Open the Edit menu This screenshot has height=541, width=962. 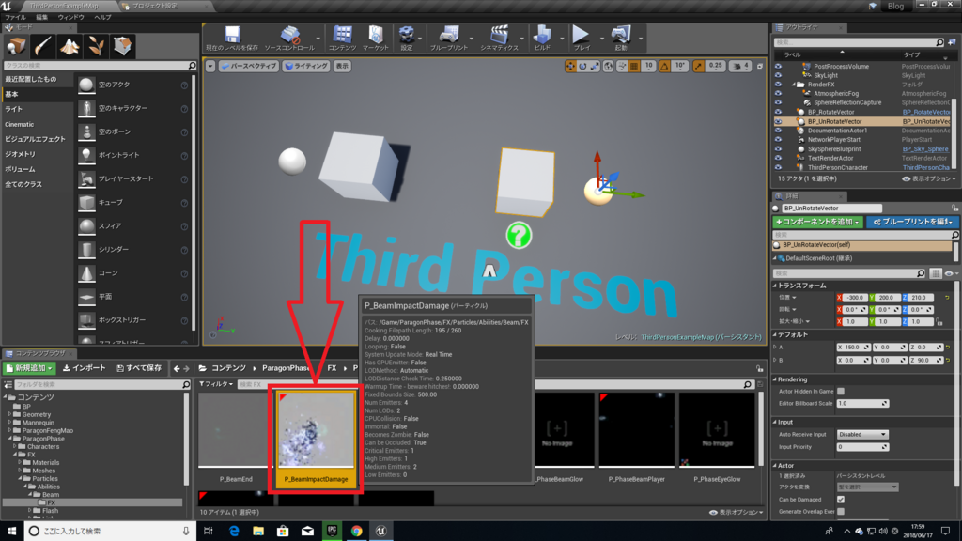point(41,17)
